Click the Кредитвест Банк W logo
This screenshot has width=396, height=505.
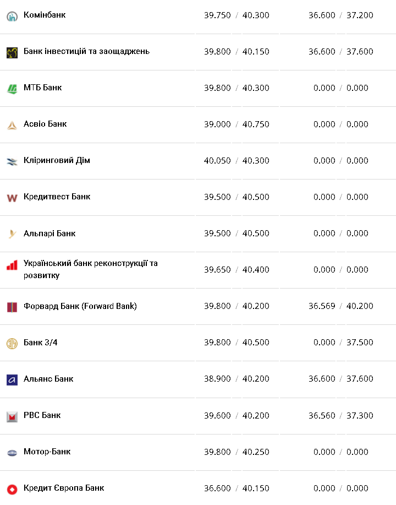click(x=12, y=198)
